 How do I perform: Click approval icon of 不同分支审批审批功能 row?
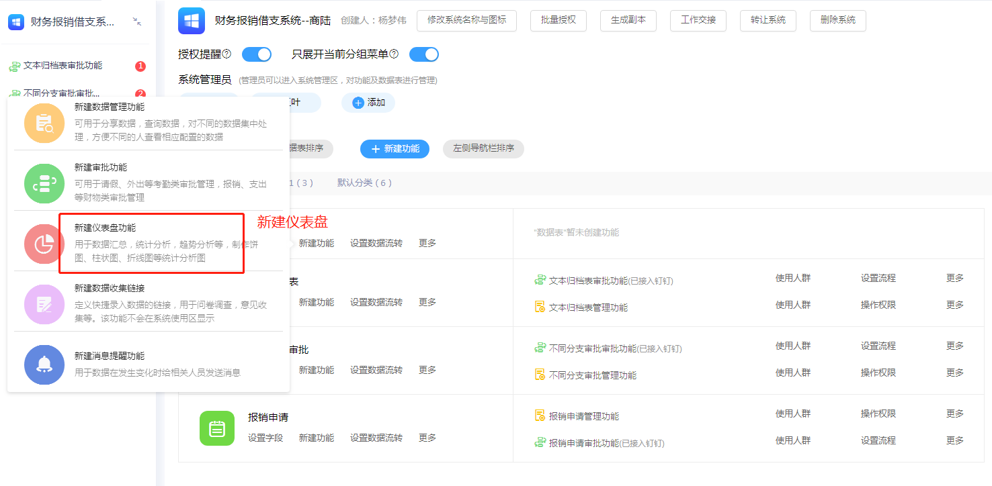pyautogui.click(x=540, y=348)
